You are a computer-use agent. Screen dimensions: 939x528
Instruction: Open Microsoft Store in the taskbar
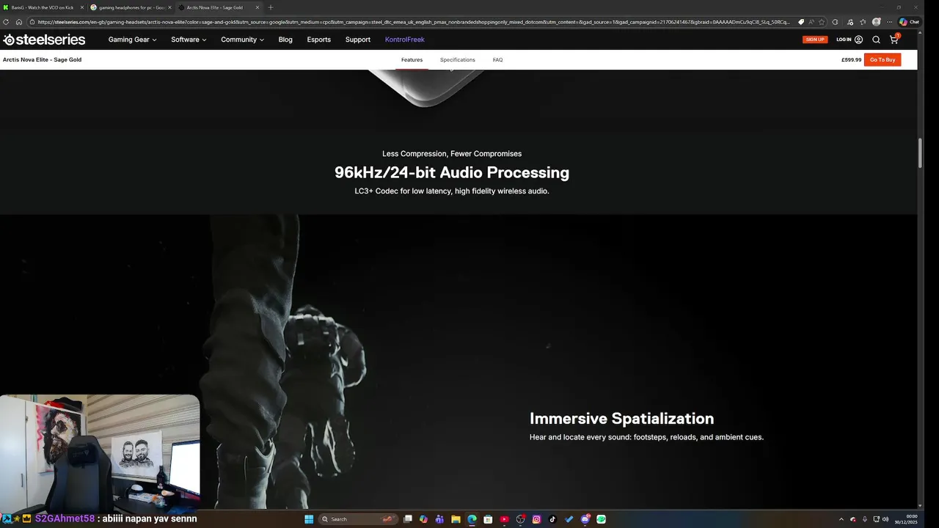tap(488, 519)
